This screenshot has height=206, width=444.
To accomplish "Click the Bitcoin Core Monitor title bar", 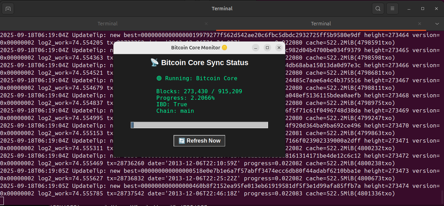I will point(196,48).
